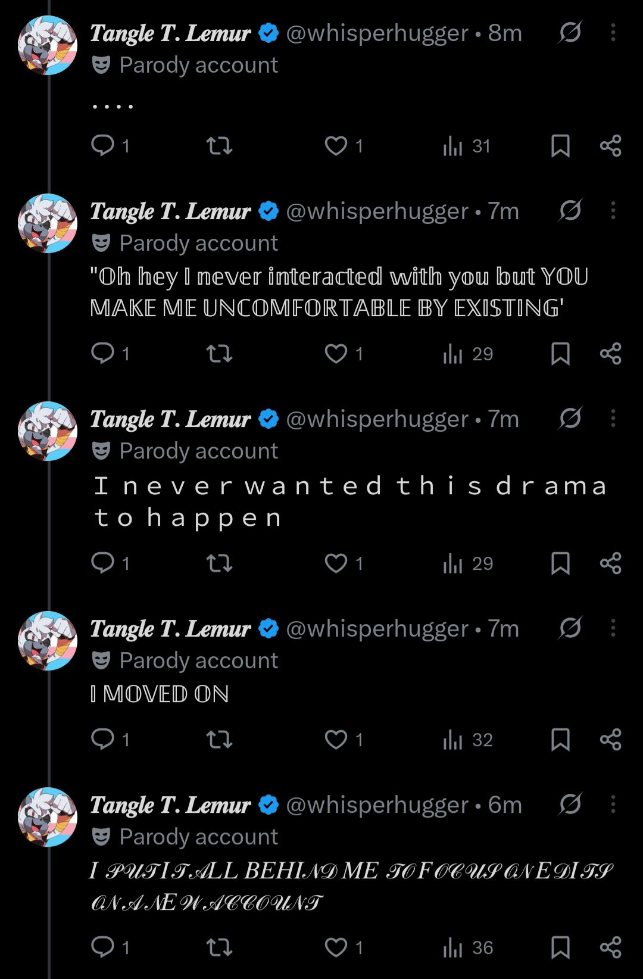The image size is (643, 979).
Task: Share the "UNCOMFORTABLE BY EXISTING" tweet
Action: 611,354
